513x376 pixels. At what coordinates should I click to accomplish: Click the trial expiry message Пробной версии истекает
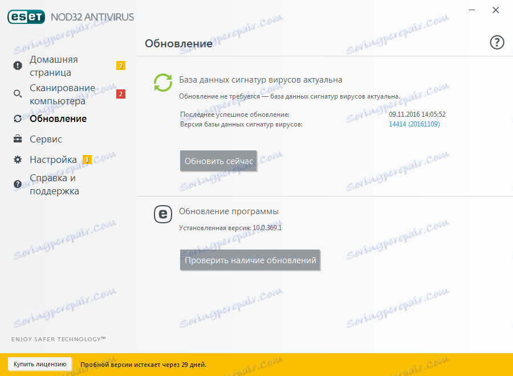pyautogui.click(x=143, y=365)
